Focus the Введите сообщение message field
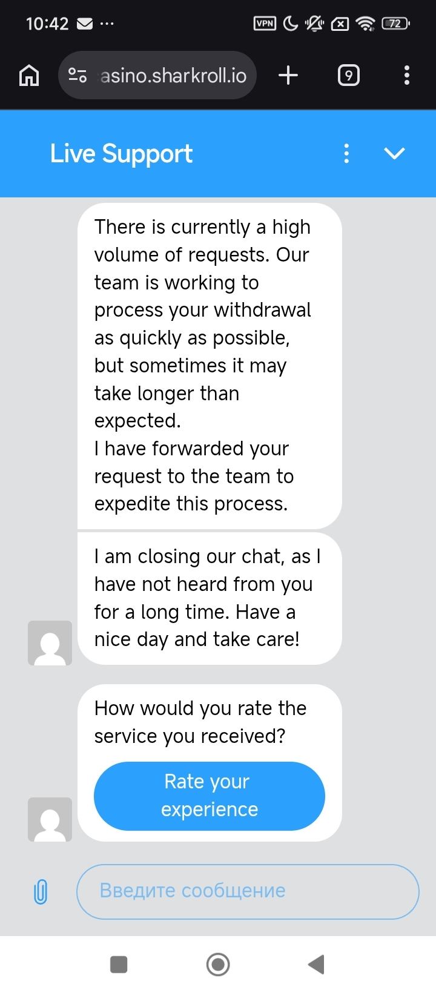 tap(247, 891)
